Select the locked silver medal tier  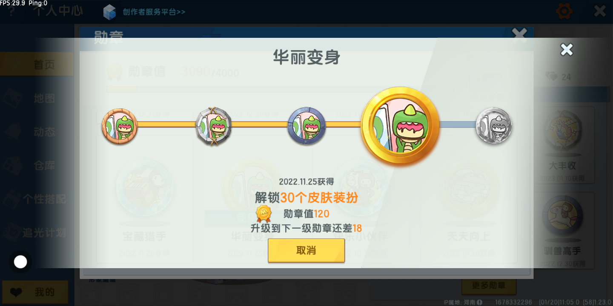tap(494, 126)
